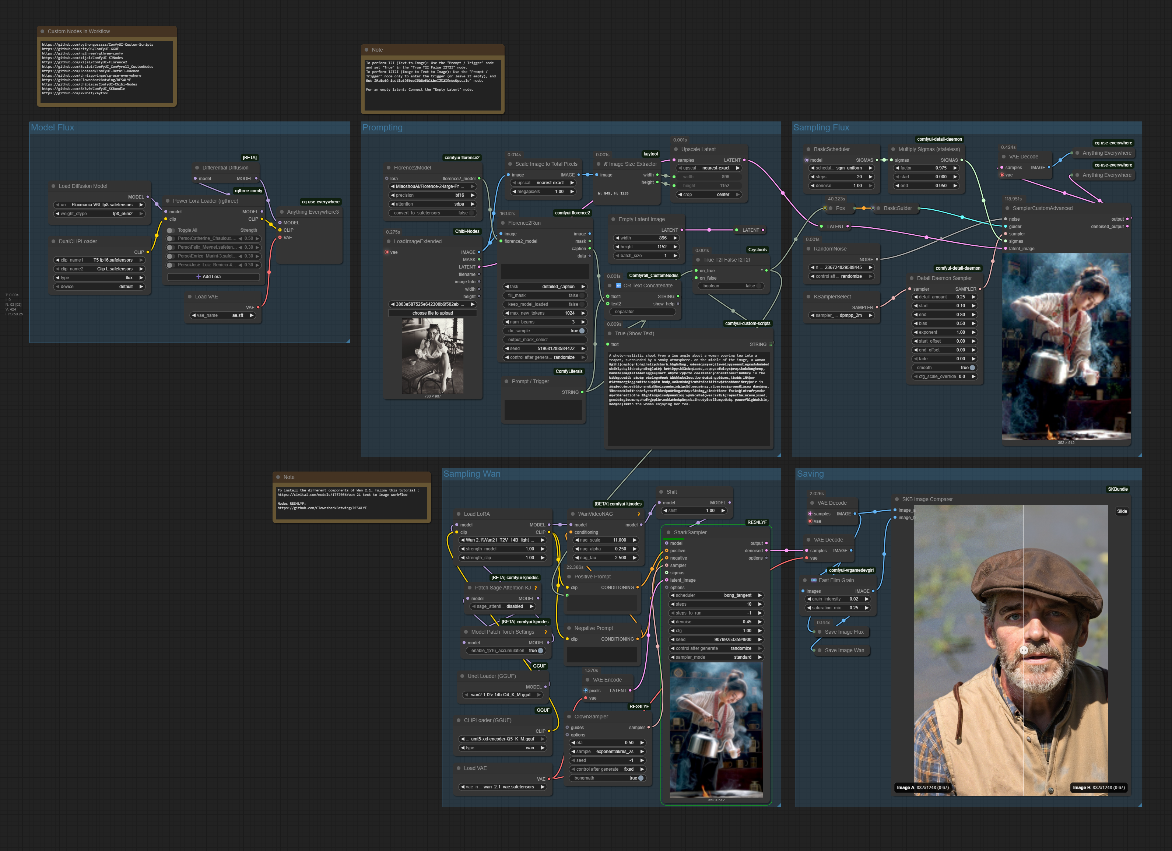This screenshot has height=851, width=1172.
Task: Collapse the Power Lora Loader node dot
Action: [x=168, y=201]
